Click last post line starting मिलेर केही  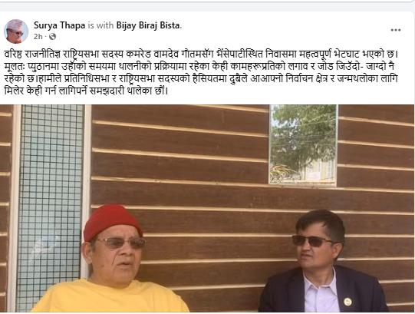point(86,91)
